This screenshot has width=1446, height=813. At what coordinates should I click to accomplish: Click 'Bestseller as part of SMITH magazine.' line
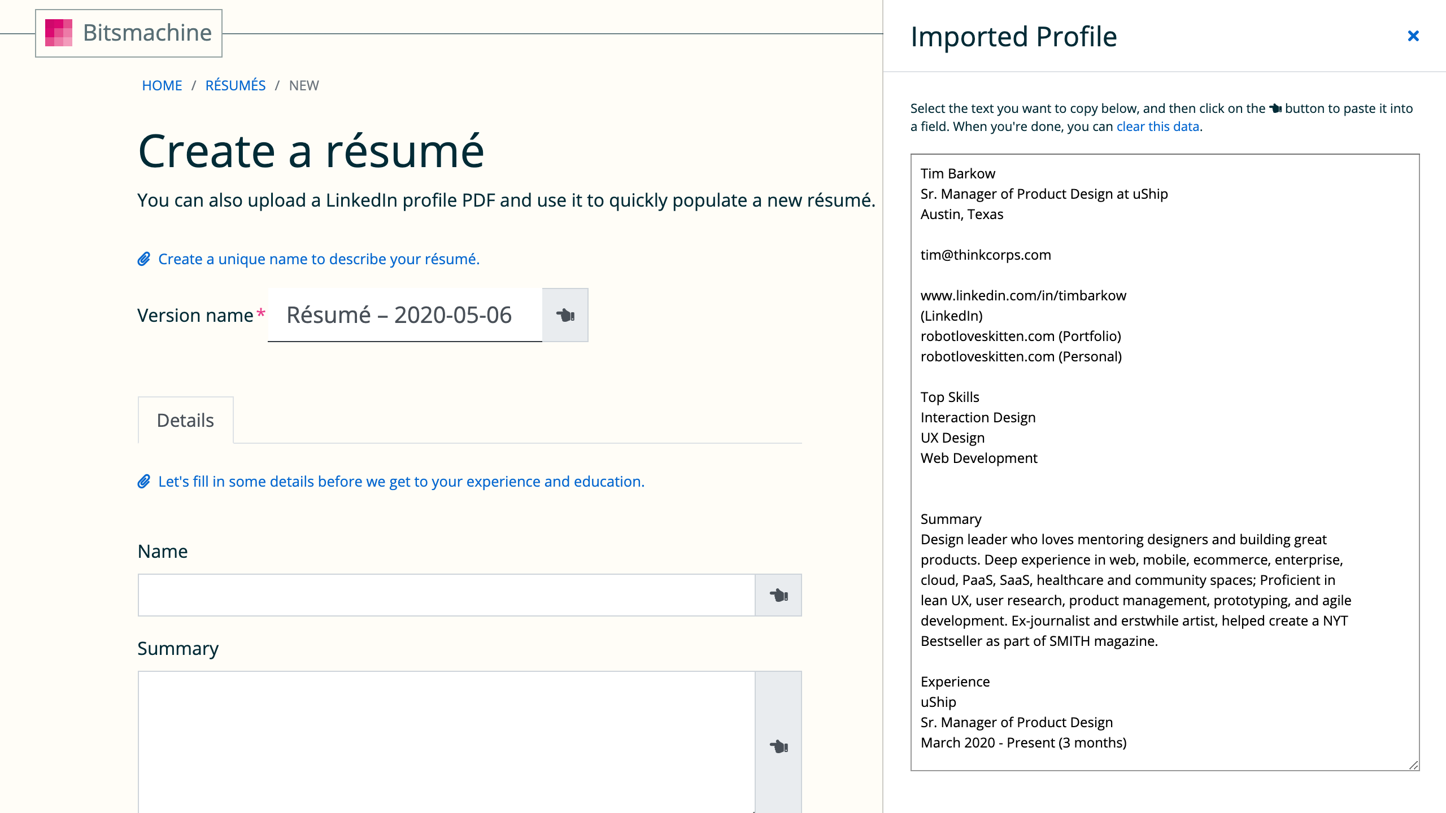pos(1039,641)
